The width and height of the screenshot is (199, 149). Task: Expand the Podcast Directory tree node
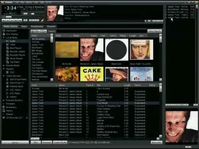4,100
